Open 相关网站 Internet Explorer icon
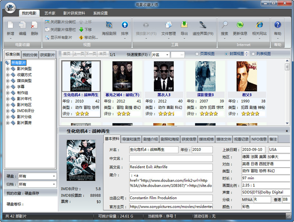Image resolution: width=294 pixels, height=222 pixels. (x=259, y=25)
